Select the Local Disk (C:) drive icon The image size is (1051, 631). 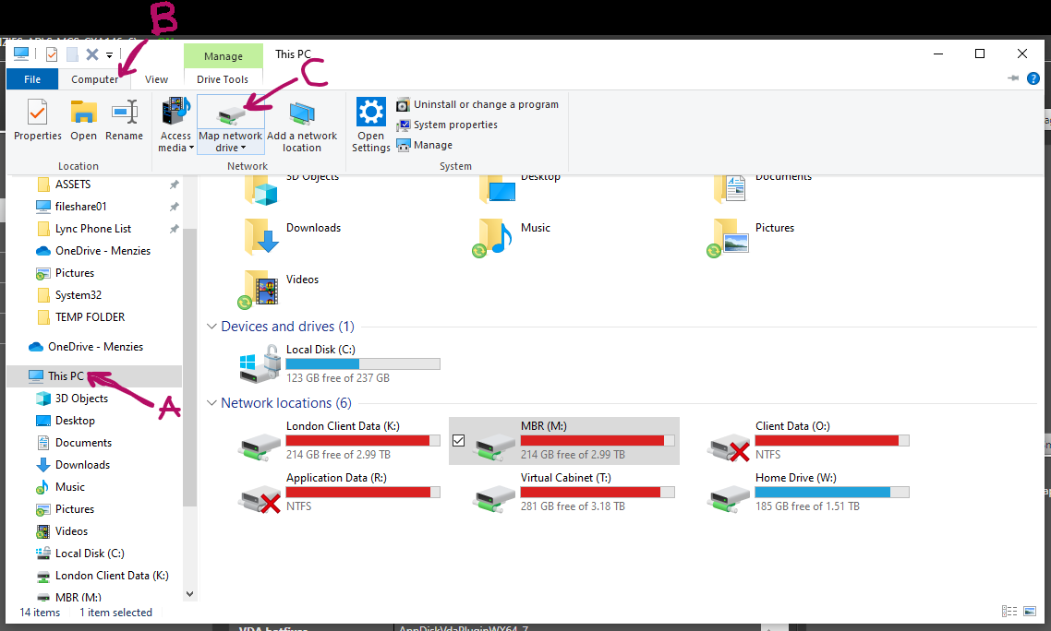[x=260, y=364]
